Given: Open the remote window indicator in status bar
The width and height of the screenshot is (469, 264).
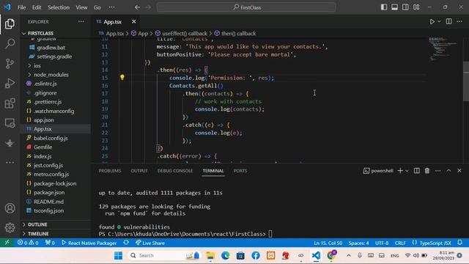Looking at the screenshot, I should coord(7,243).
